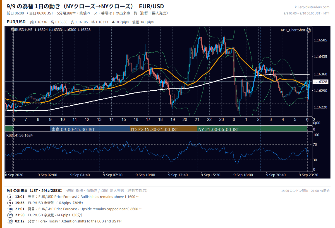Click the circled number 13 event marker

[x=10, y=221]
